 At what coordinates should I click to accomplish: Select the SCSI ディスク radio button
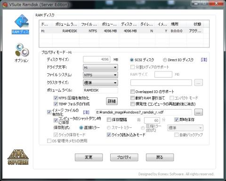click(x=132, y=60)
